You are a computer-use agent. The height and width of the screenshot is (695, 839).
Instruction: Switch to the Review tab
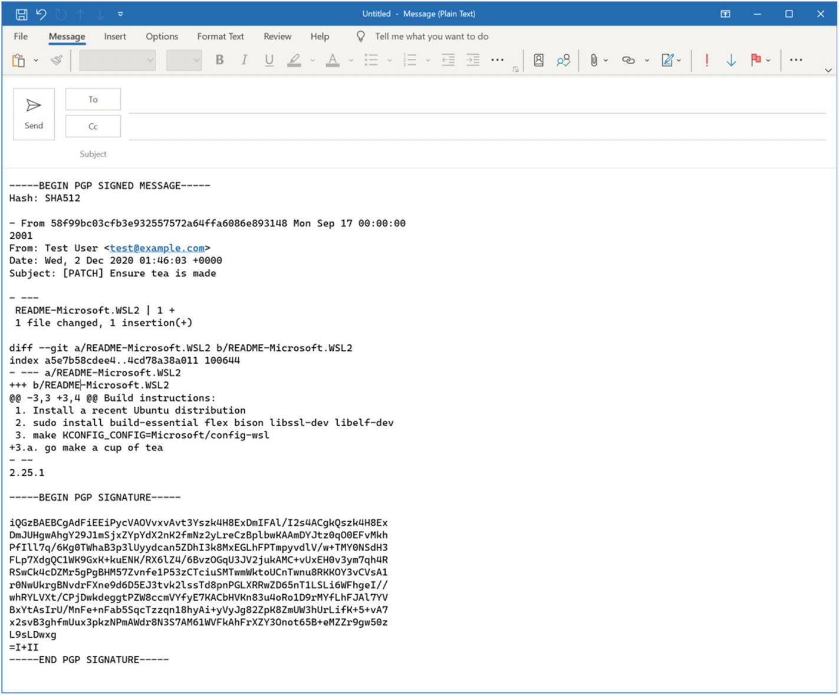[278, 37]
